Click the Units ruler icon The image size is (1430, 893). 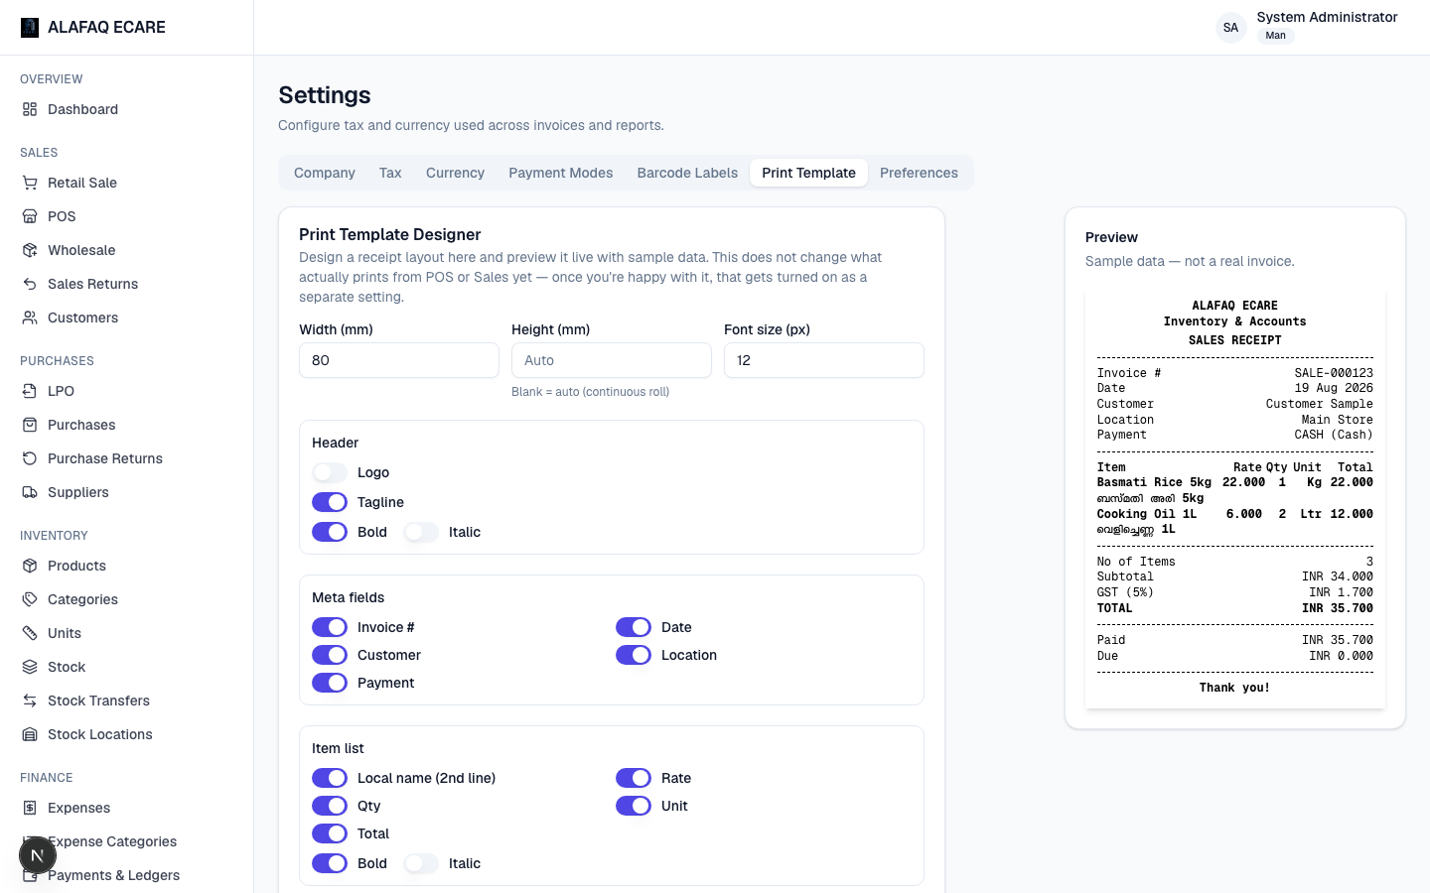(x=30, y=633)
